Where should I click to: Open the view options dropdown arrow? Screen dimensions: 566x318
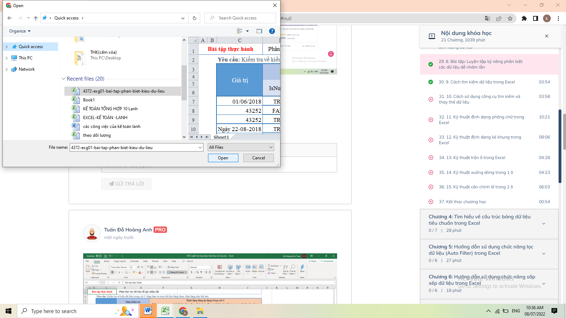tap(247, 31)
